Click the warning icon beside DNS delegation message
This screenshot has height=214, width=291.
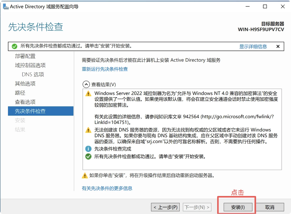[88, 130]
